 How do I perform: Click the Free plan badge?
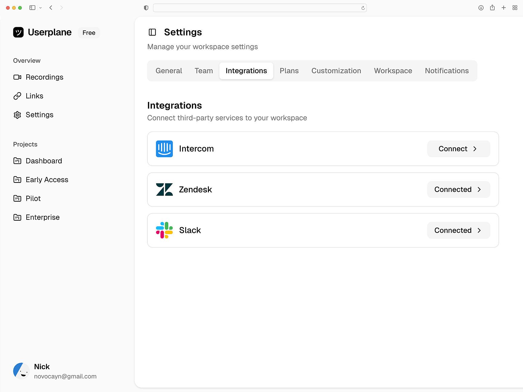[89, 33]
